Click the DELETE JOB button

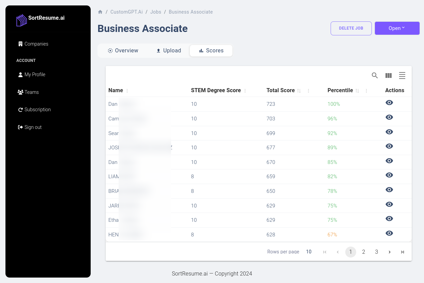pos(351,28)
